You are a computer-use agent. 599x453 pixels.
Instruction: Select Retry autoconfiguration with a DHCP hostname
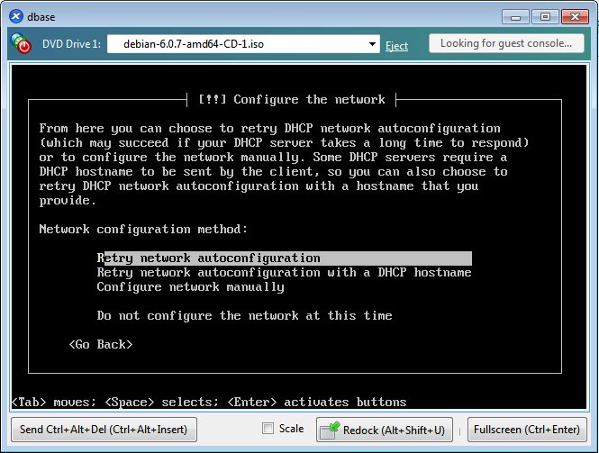(284, 273)
